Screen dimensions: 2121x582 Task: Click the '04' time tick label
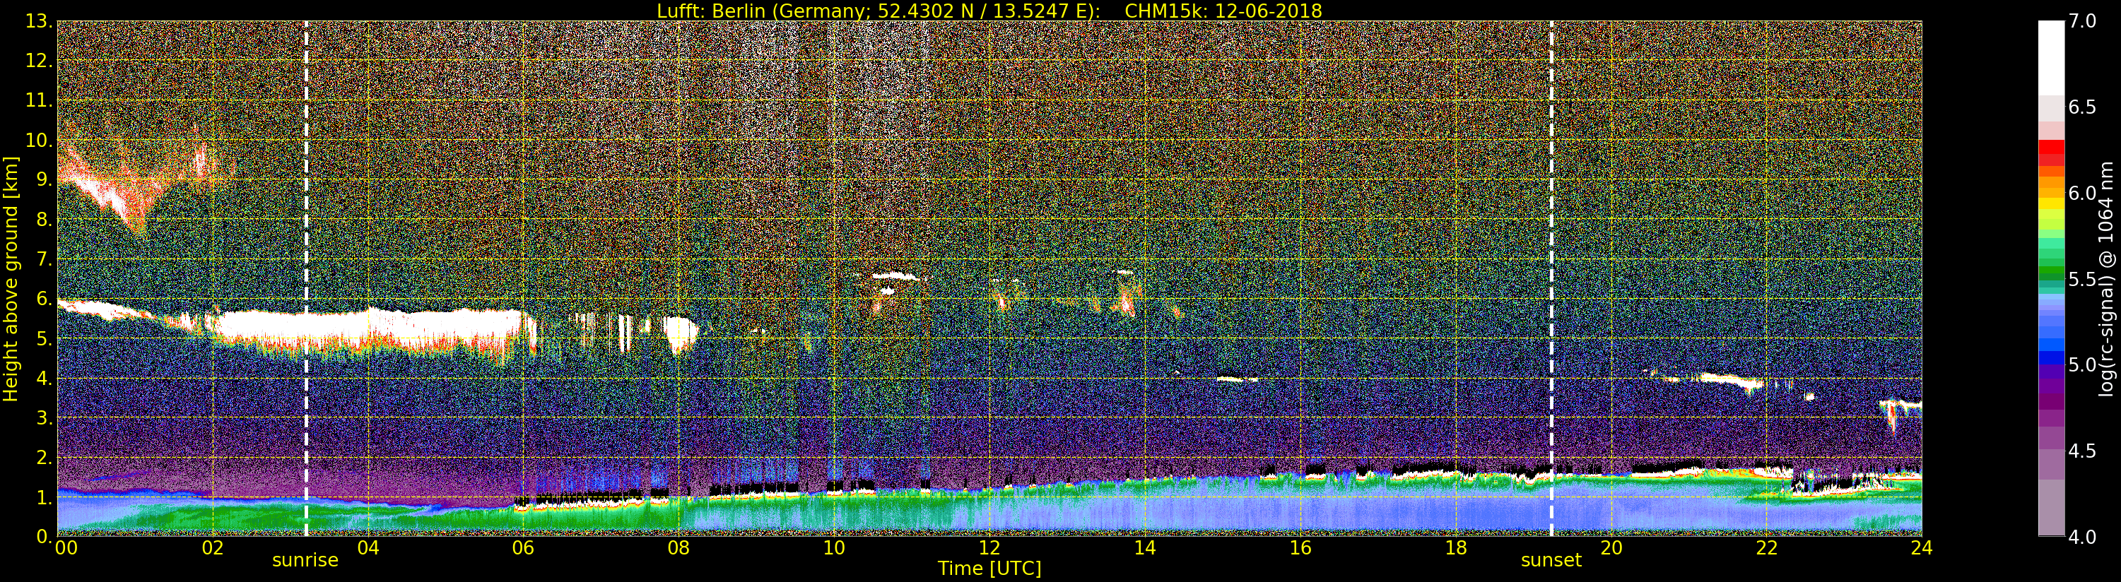pyautogui.click(x=368, y=547)
